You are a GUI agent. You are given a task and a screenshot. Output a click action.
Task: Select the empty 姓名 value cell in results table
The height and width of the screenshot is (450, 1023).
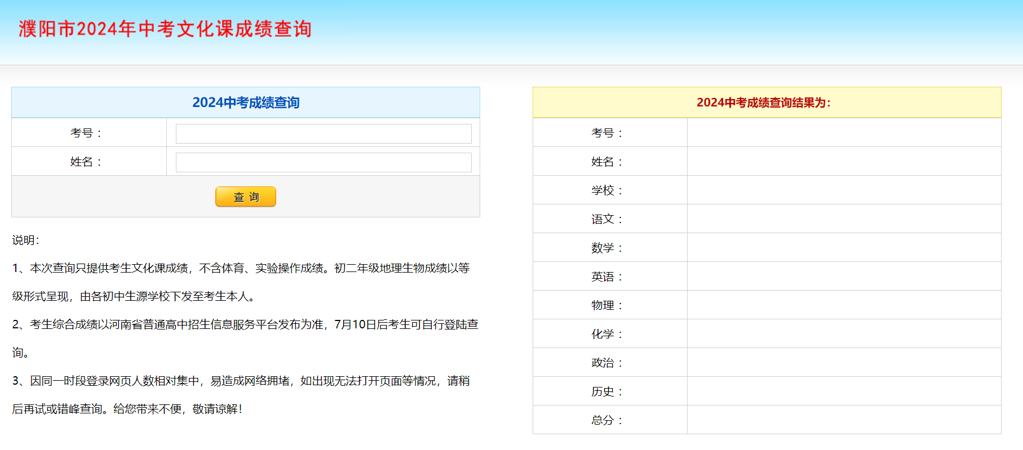tap(844, 162)
